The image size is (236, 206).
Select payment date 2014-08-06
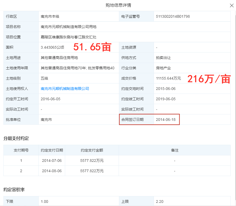[52, 171]
